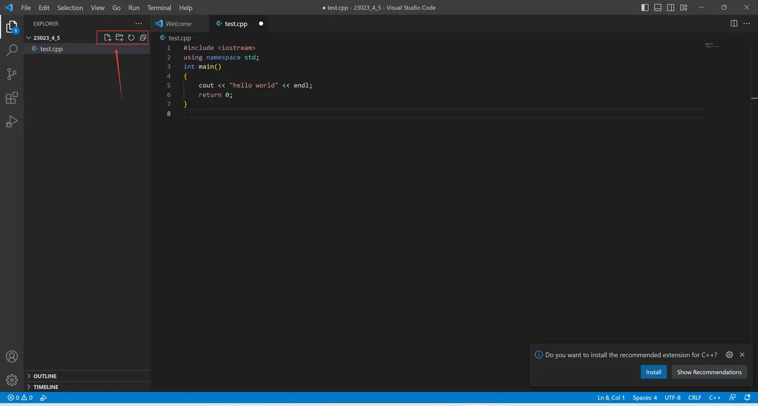Toggle the secondary side bar layout icon
This screenshot has height=406, width=758.
click(671, 8)
